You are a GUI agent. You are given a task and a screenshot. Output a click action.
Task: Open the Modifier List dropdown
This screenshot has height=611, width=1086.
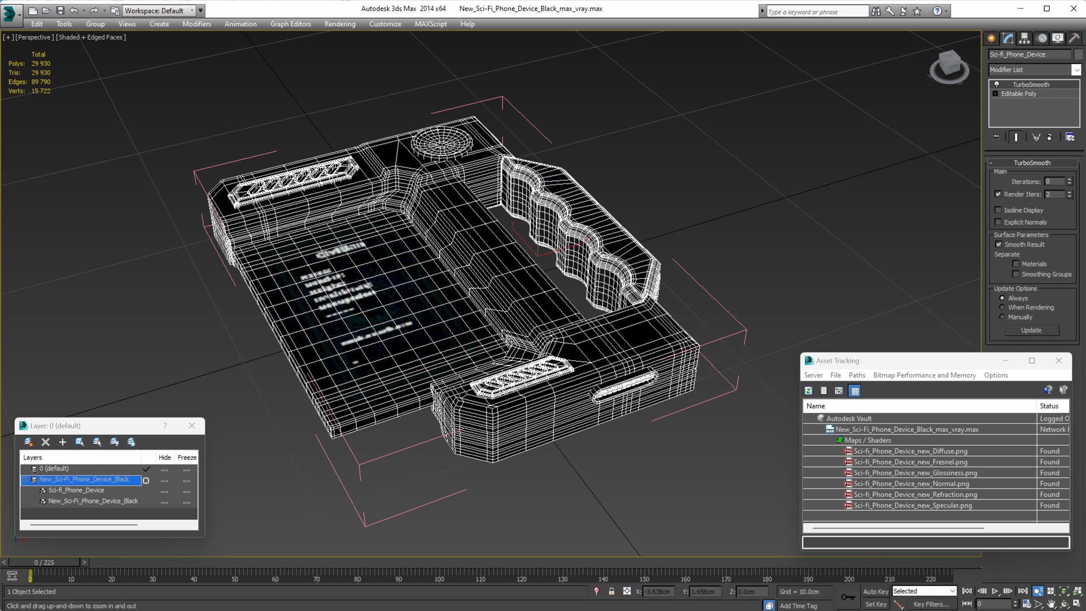[1035, 70]
